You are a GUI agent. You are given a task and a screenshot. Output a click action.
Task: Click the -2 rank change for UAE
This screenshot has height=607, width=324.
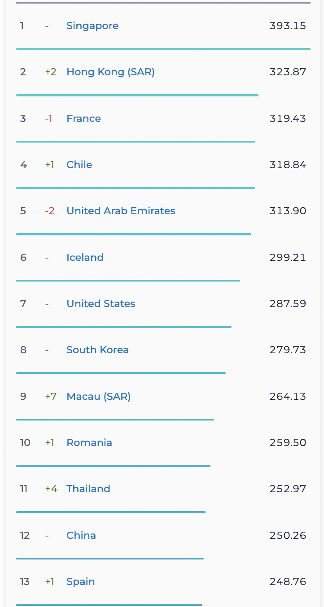[x=50, y=211]
